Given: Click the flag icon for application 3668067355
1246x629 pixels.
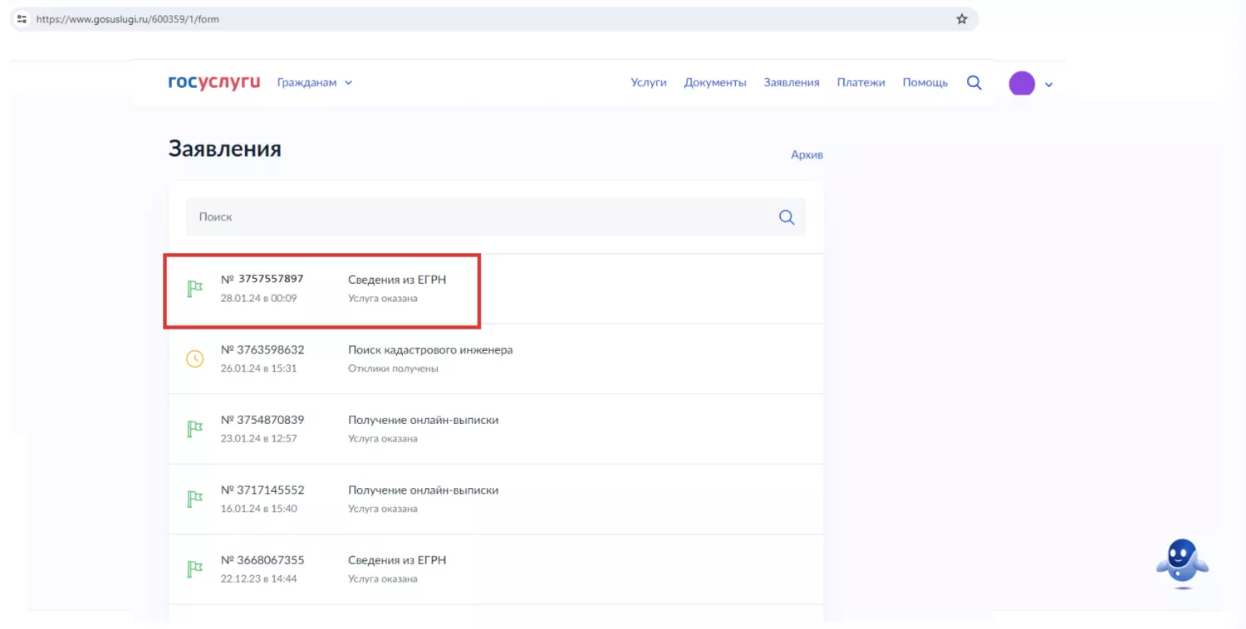Looking at the screenshot, I should point(194,569).
